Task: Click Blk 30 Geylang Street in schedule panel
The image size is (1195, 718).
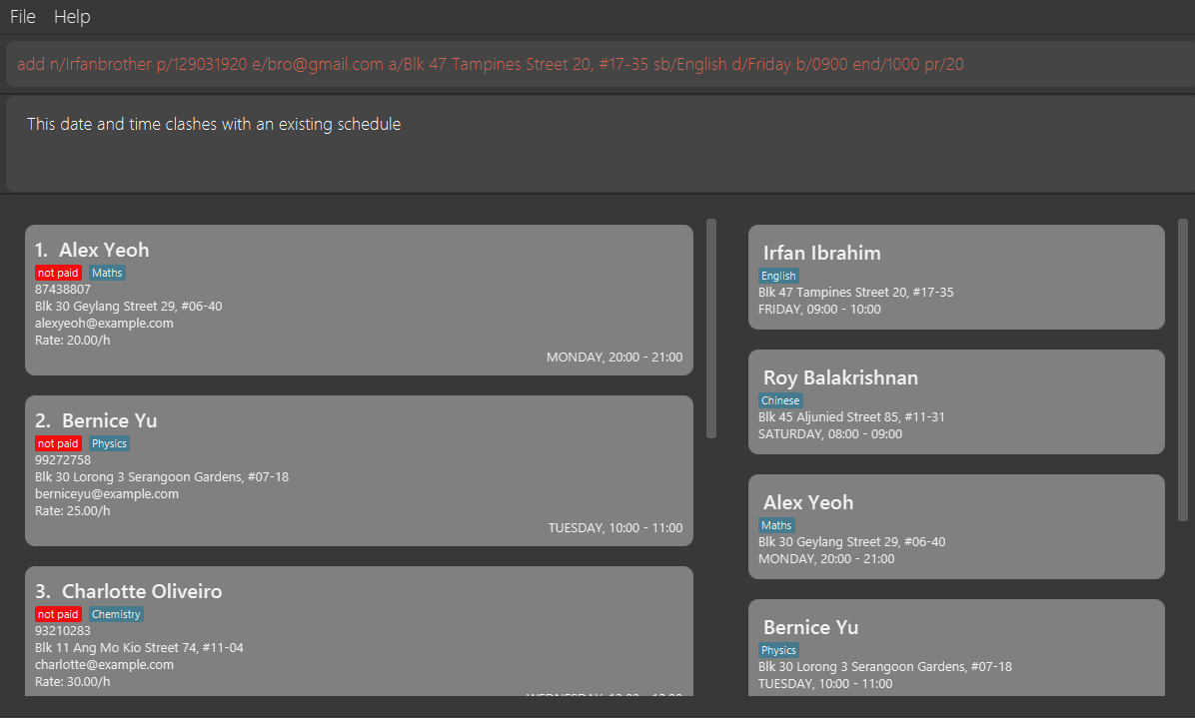Action: pos(851,542)
